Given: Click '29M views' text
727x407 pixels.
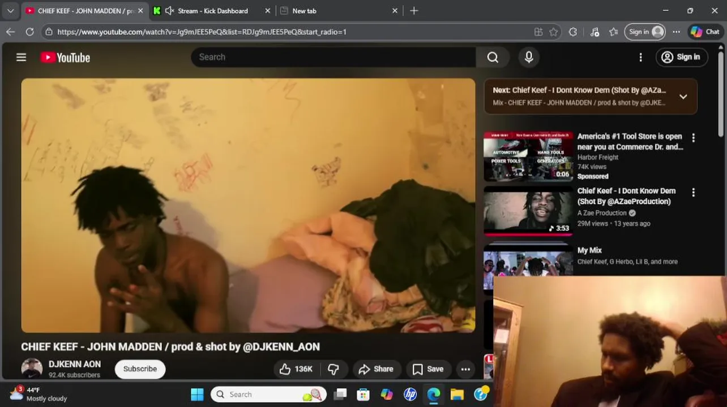Looking at the screenshot, I should (x=592, y=224).
